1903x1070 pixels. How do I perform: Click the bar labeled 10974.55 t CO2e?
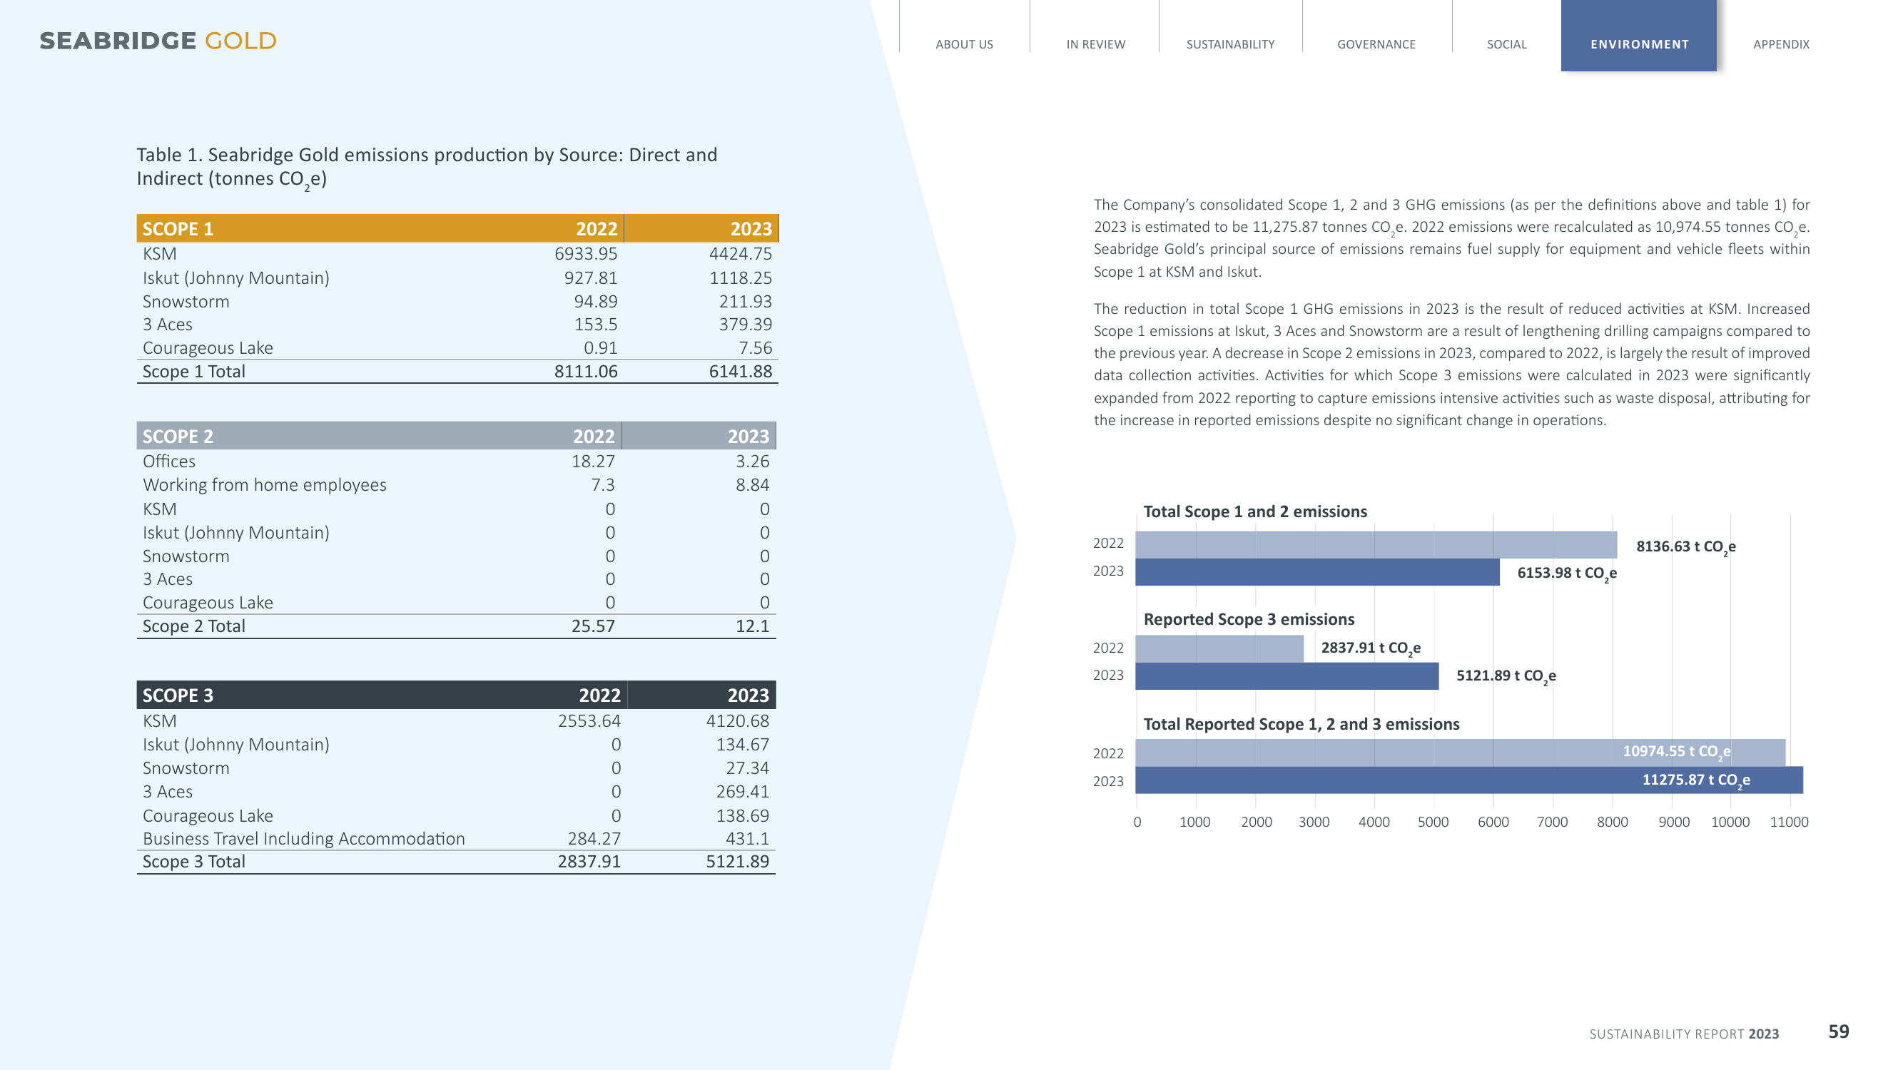[1461, 753]
